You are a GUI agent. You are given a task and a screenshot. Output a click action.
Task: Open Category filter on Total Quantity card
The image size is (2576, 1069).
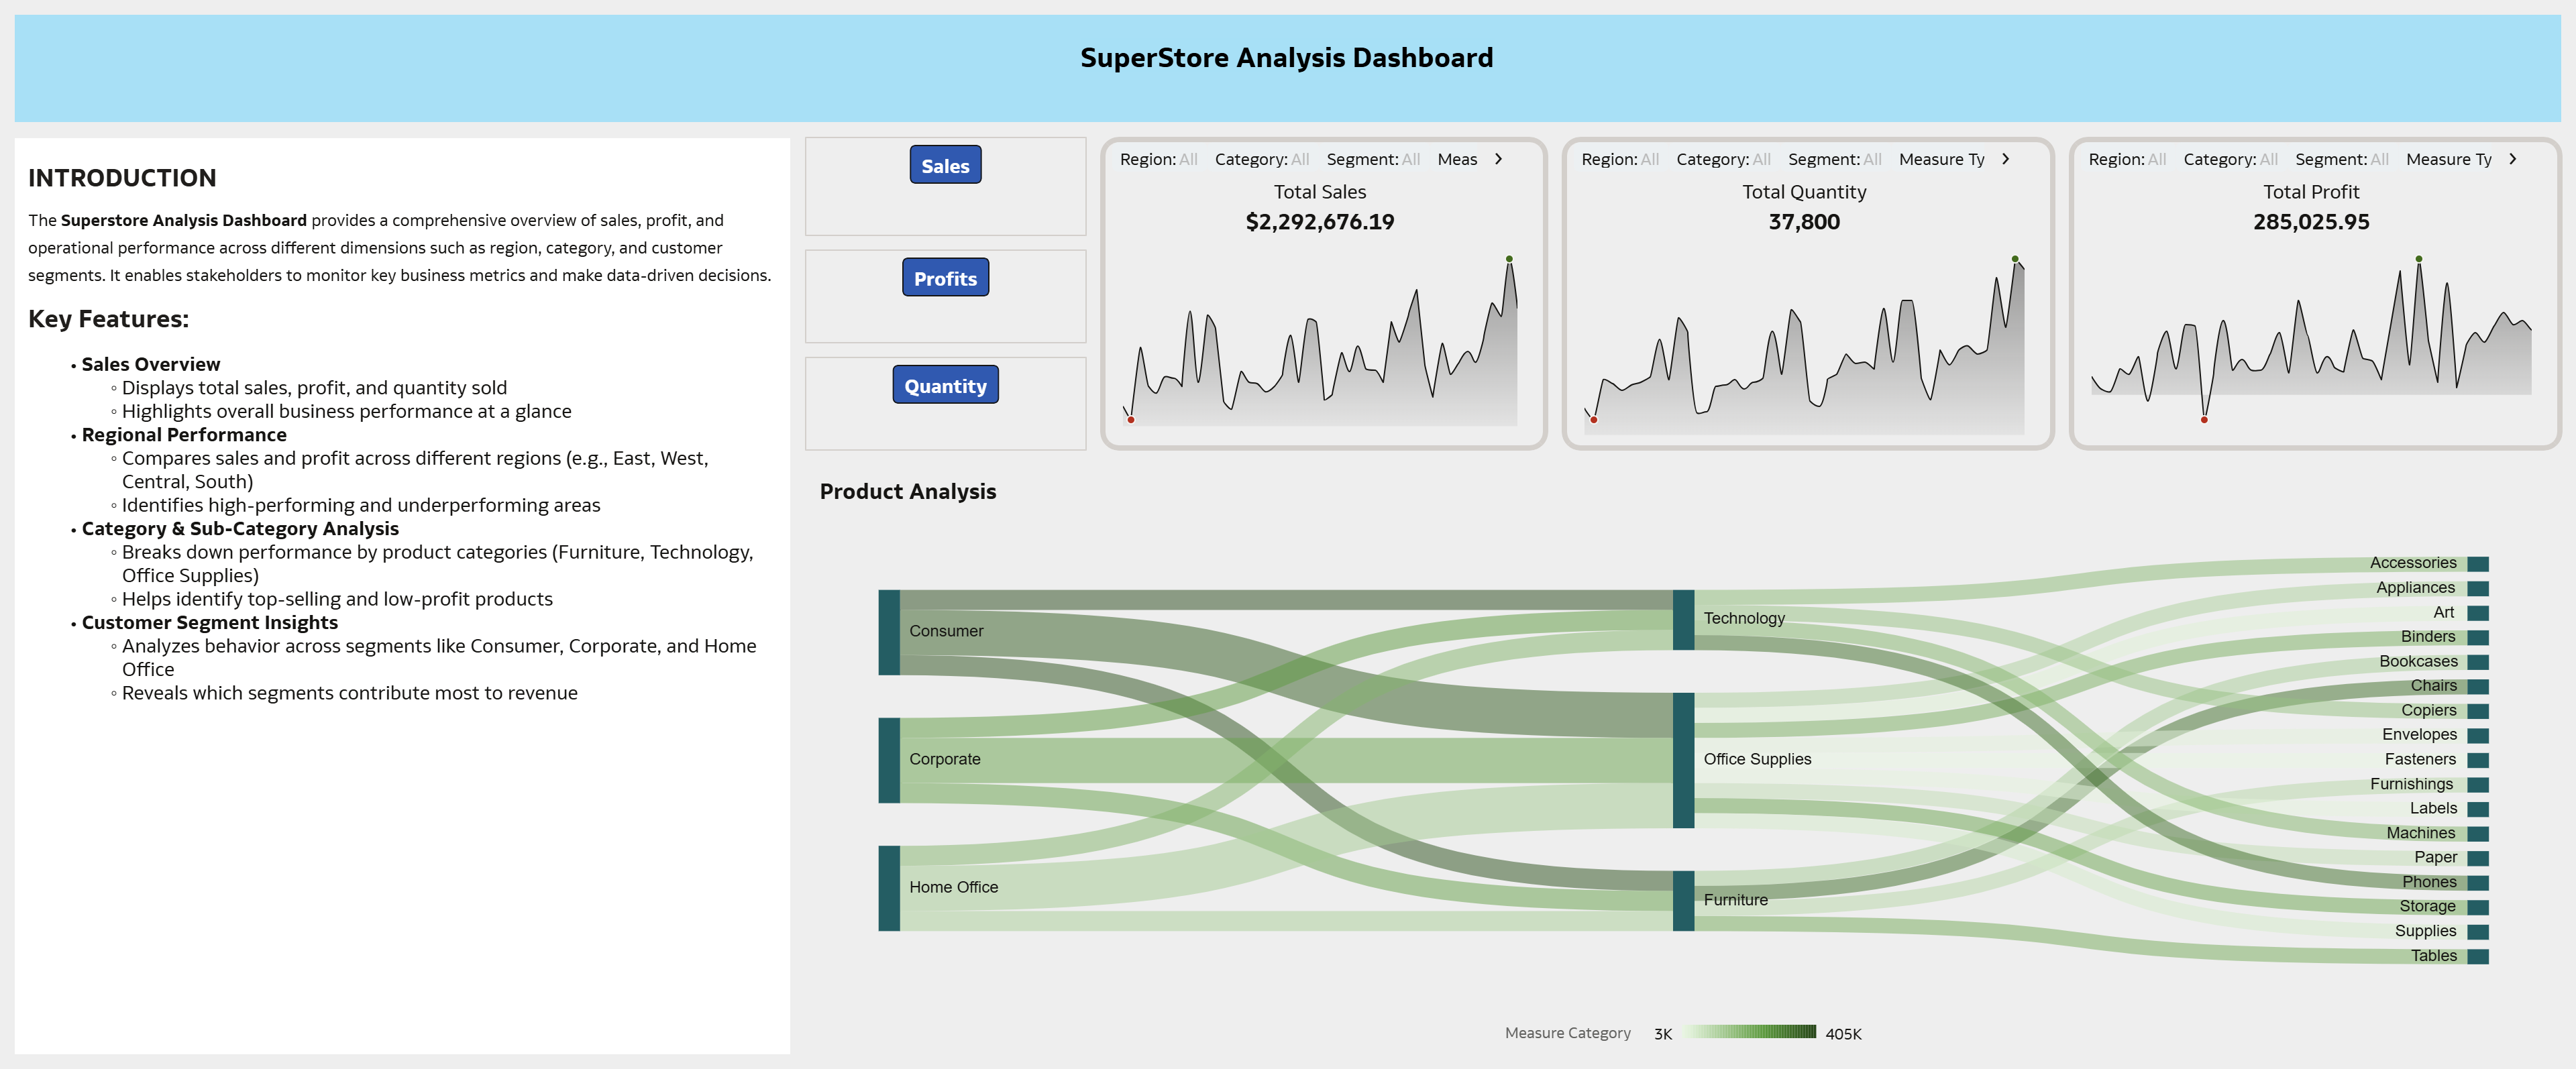pos(1723,159)
